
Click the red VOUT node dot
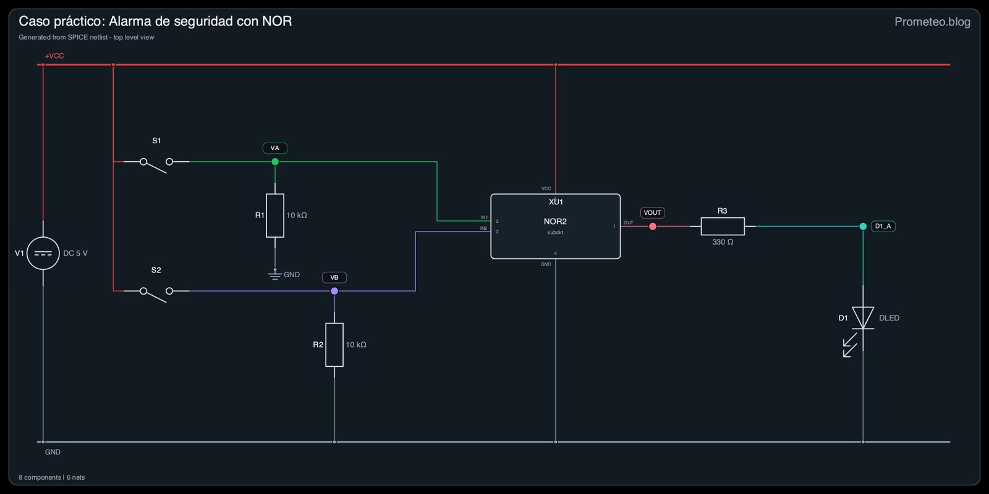click(653, 227)
